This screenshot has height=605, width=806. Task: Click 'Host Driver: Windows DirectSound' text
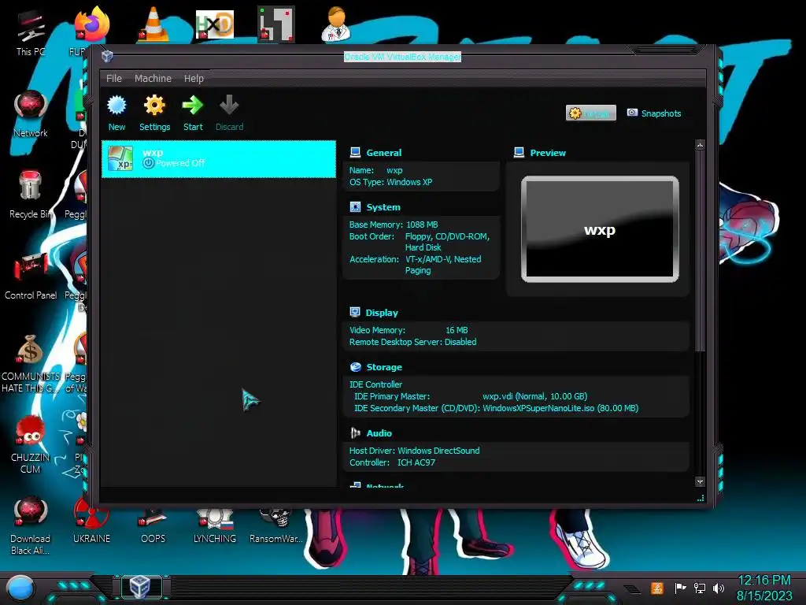click(x=414, y=451)
